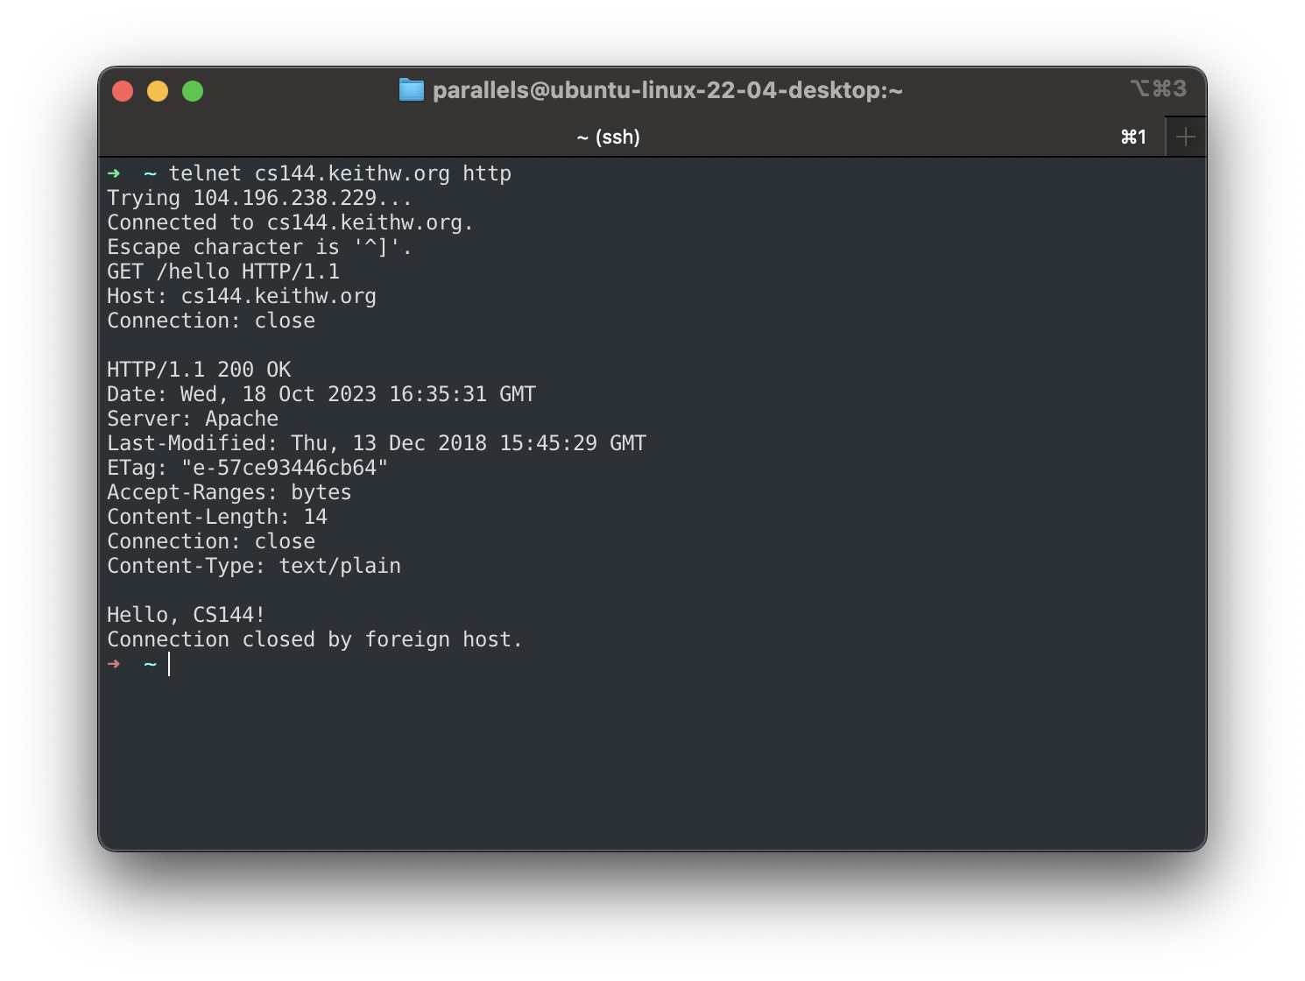The height and width of the screenshot is (981, 1305).
Task: Click the Hello, CS144! response text
Action: pyautogui.click(x=185, y=614)
